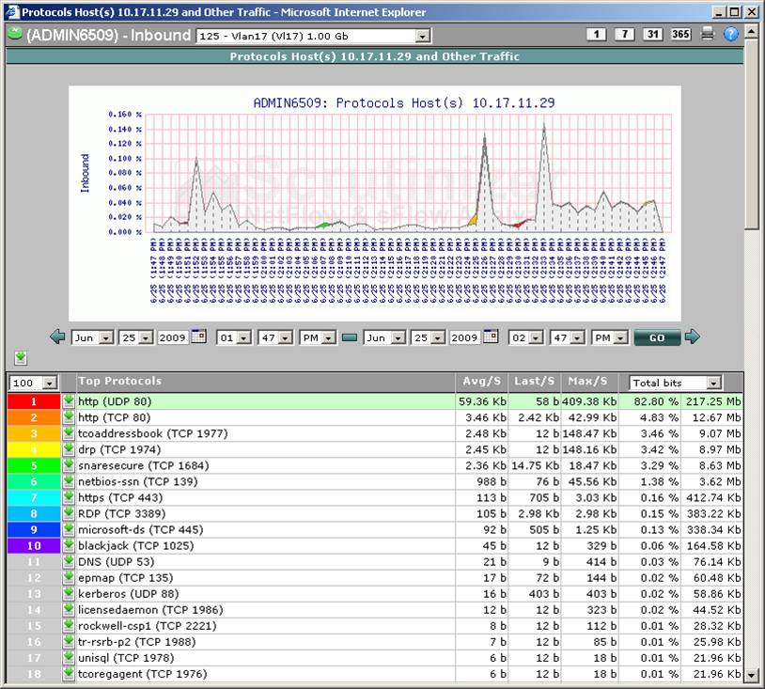The image size is (765, 689).
Task: Click the orange swatch numbered 2
Action: 34,417
